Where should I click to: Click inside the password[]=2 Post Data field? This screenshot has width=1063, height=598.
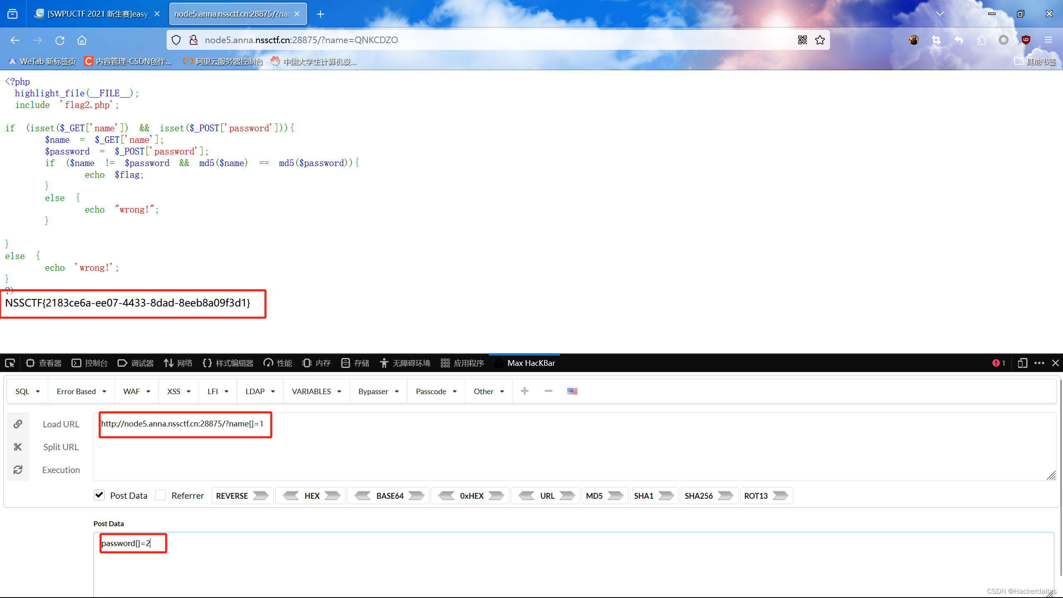(132, 543)
